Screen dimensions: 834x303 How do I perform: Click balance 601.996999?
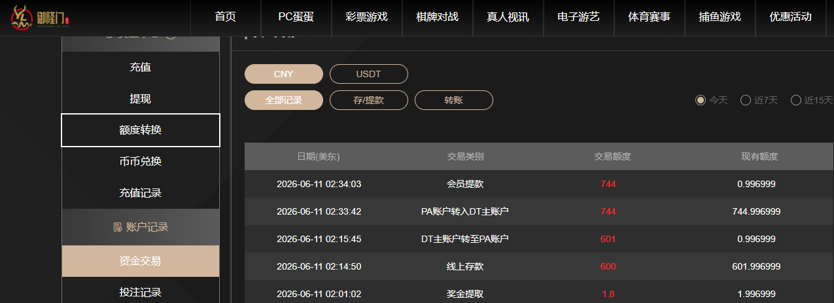pyautogui.click(x=756, y=266)
